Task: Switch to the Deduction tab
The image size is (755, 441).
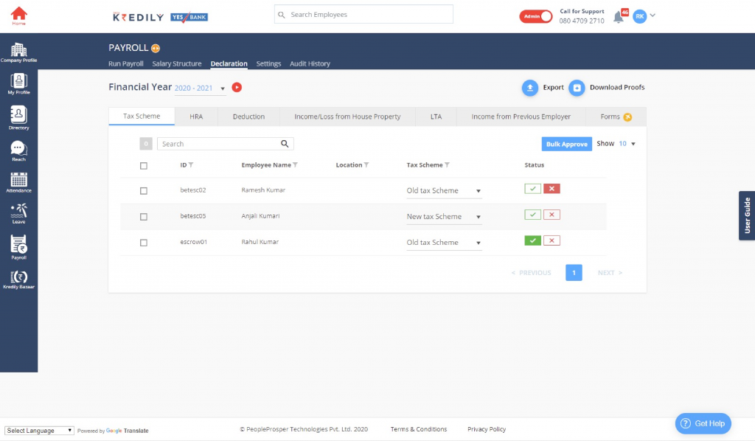Action: [248, 117]
